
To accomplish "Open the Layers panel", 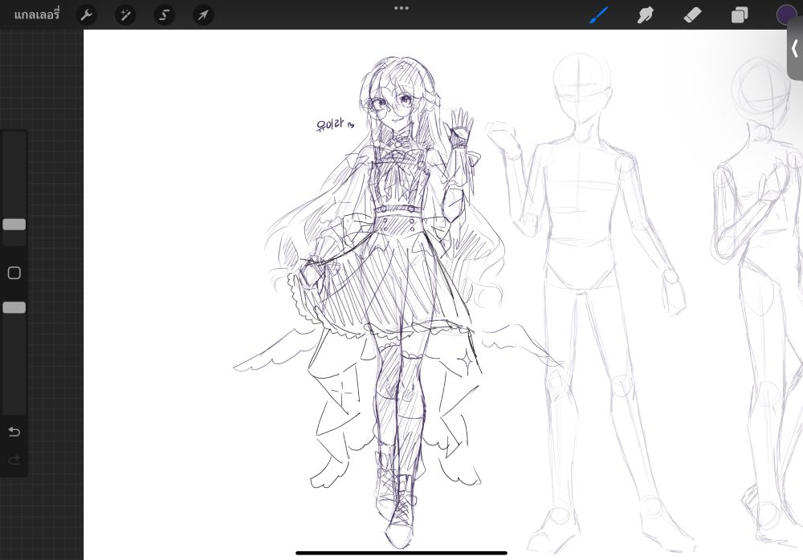I will point(740,15).
